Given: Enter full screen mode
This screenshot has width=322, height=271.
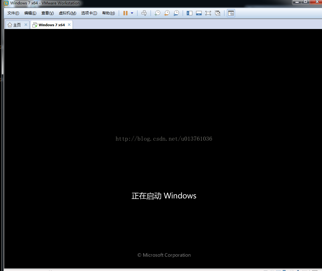Looking at the screenshot, I should pos(208,13).
